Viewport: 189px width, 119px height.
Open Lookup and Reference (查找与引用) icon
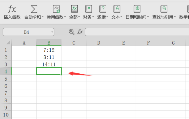[x=164, y=9]
